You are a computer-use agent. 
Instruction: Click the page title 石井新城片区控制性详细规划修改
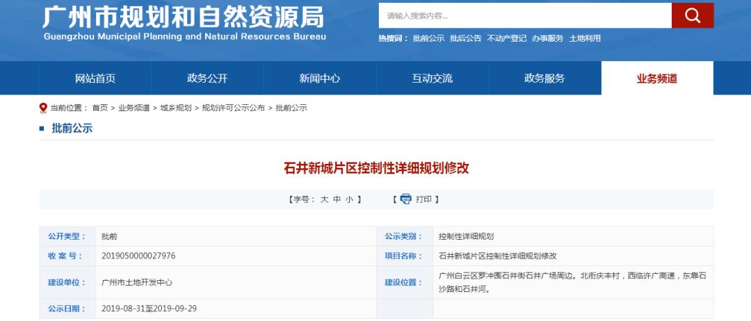pos(376,168)
